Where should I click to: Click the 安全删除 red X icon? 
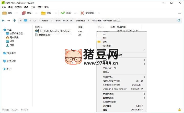[82, 13]
